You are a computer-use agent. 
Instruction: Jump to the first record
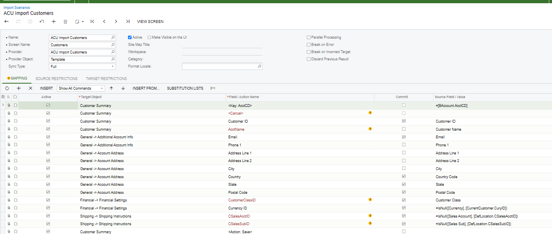(92, 21)
